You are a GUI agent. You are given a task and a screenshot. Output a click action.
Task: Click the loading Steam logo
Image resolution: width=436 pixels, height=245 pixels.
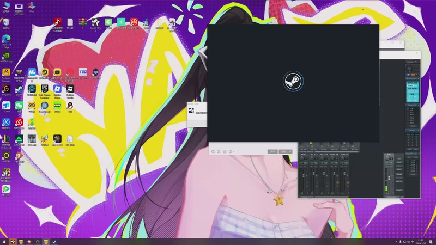(x=293, y=81)
